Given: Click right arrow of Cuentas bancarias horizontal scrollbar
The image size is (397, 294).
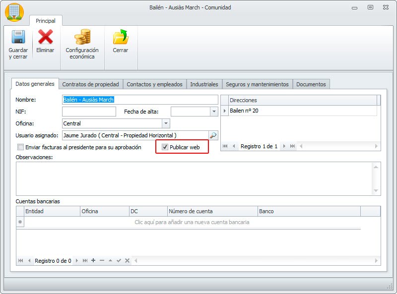Looking at the screenshot, I should [x=376, y=261].
